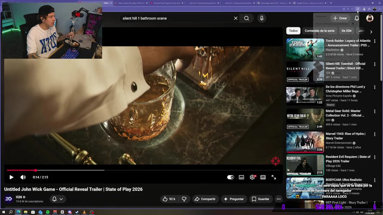This screenshot has height=215, width=383.
Task: Show more filter chips with arrow
Action: (371, 32)
